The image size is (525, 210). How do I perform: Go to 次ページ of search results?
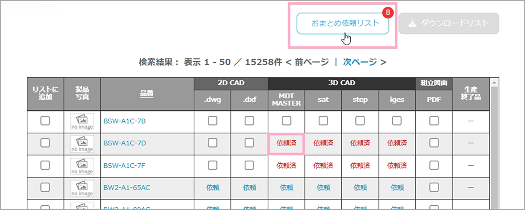coord(360,61)
